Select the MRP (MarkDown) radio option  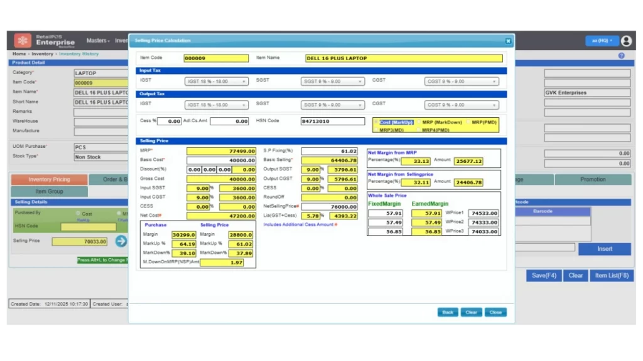[x=419, y=122]
